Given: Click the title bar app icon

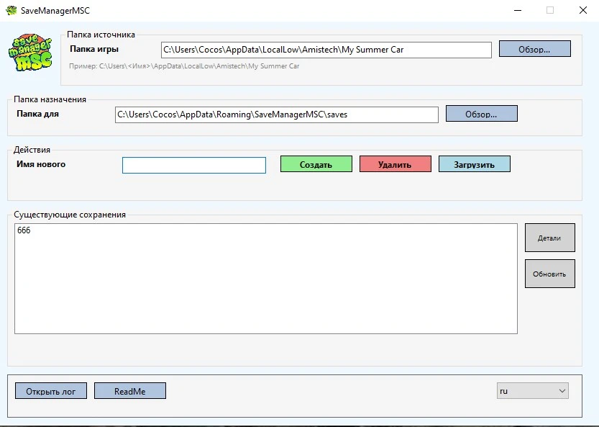Looking at the screenshot, I should pyautogui.click(x=12, y=10).
